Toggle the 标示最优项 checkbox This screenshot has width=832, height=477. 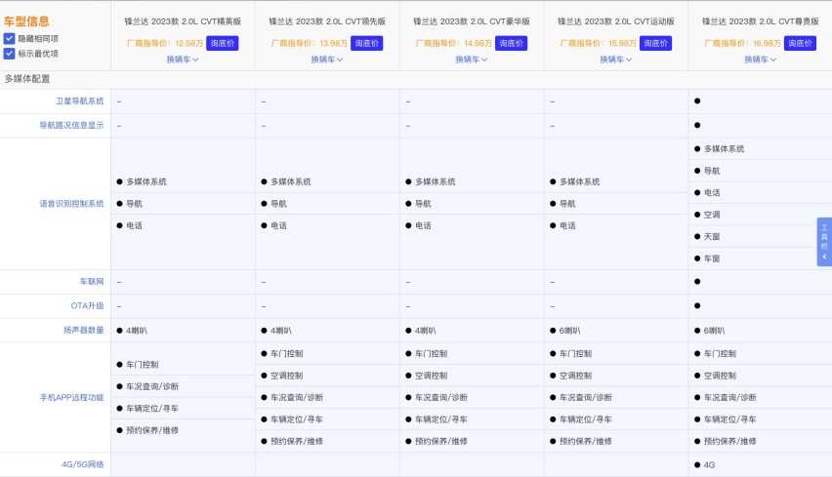pyautogui.click(x=9, y=53)
